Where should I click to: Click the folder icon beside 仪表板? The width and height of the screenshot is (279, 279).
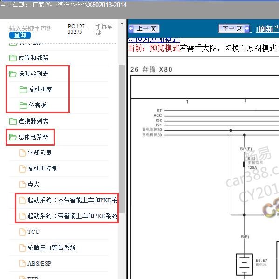tap(23, 106)
